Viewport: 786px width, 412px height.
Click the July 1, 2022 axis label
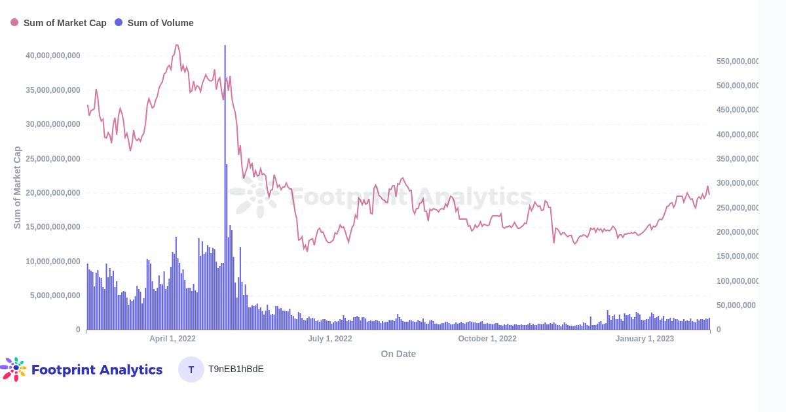330,339
